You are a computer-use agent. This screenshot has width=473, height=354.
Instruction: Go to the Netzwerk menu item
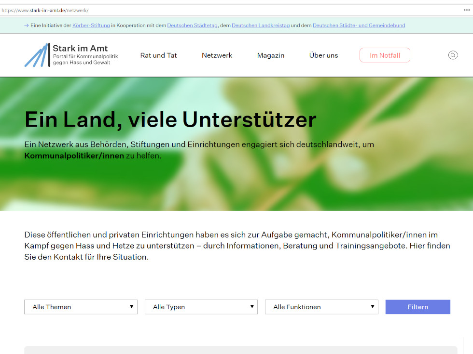217,55
